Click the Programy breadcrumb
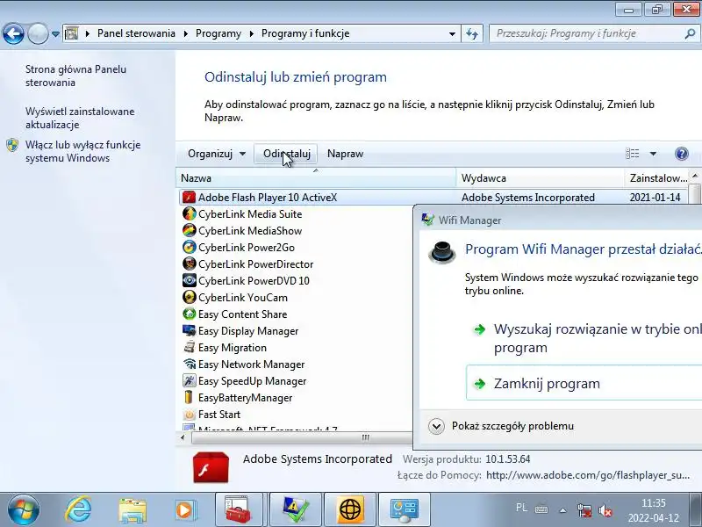The height and width of the screenshot is (527, 702). point(218,33)
